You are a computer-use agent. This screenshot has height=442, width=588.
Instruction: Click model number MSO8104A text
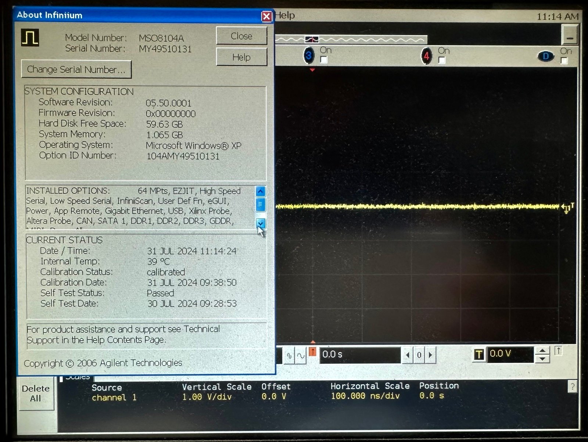161,38
